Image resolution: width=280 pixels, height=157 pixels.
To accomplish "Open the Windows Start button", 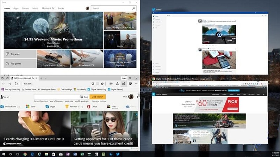I will tap(4, 154).
